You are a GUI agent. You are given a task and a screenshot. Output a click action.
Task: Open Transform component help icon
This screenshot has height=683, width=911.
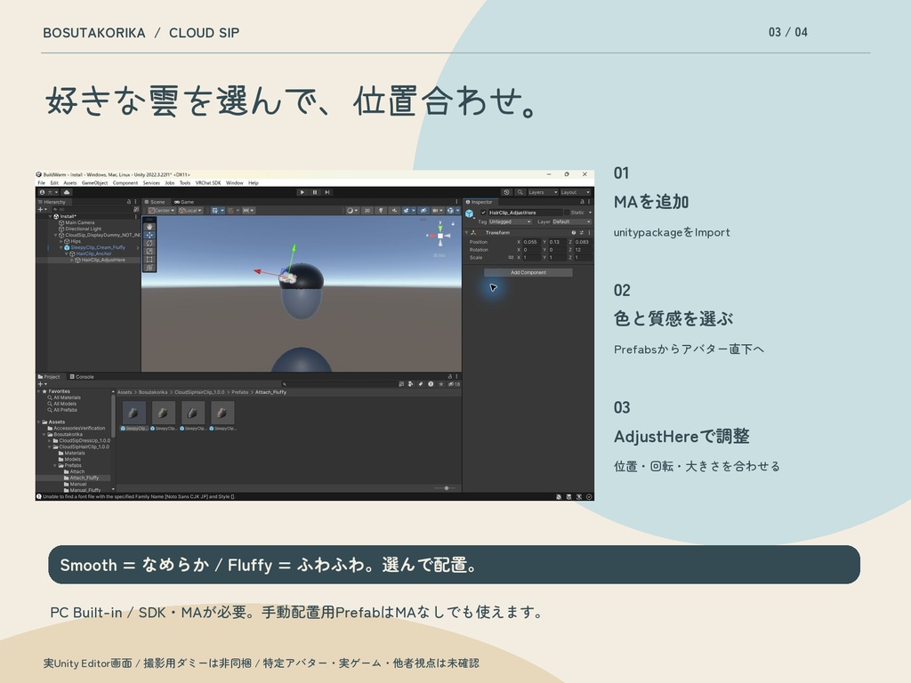574,232
